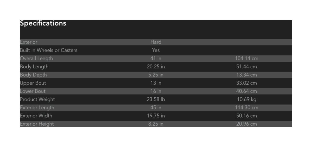Click the 20.25 in value
Screen dimensions: 312x147
[156, 67]
